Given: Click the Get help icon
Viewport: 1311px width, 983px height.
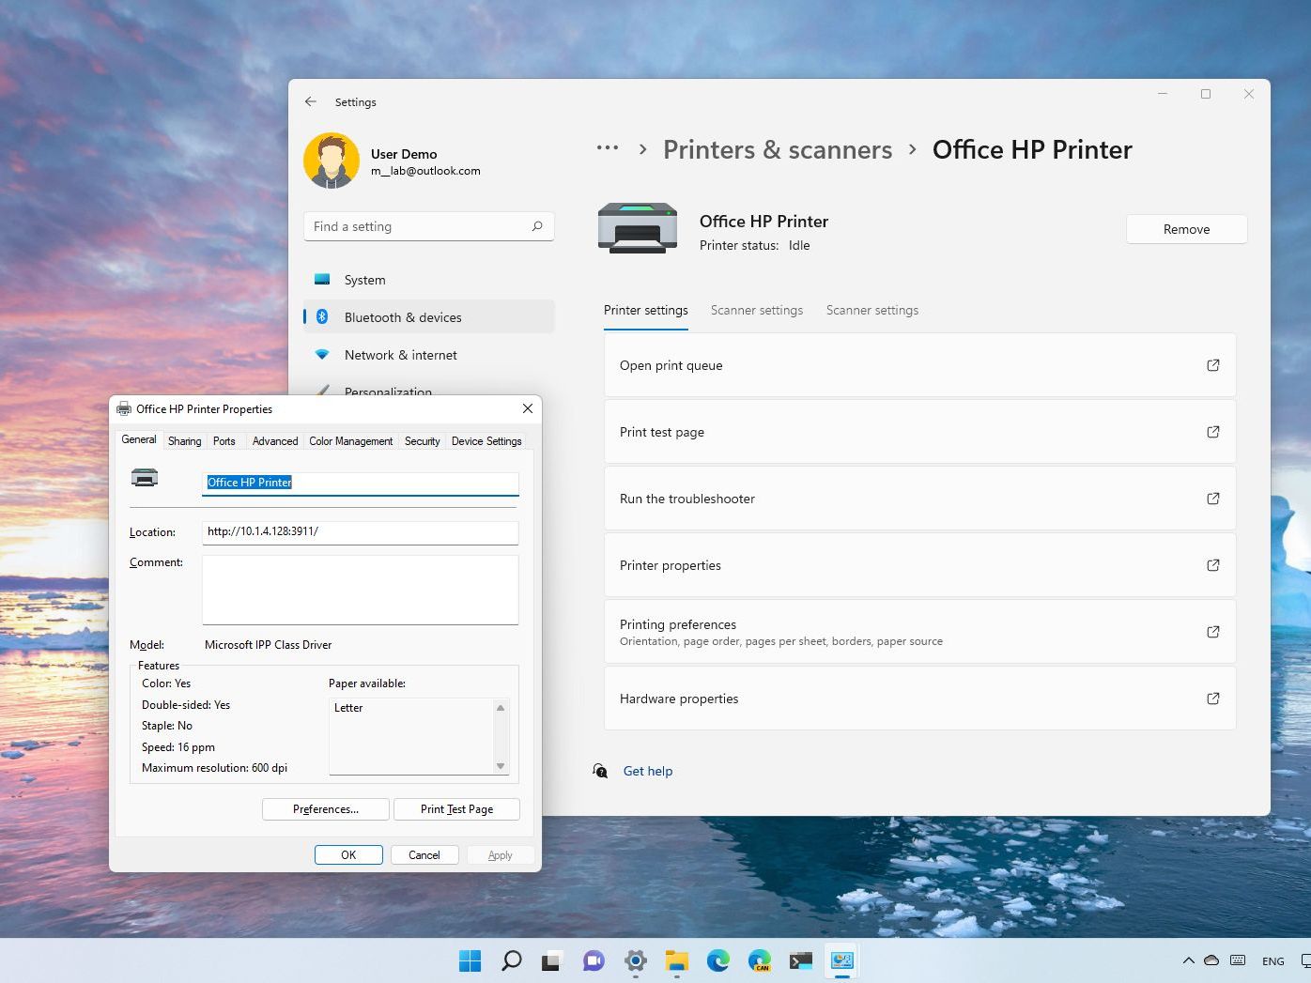Looking at the screenshot, I should [x=600, y=771].
